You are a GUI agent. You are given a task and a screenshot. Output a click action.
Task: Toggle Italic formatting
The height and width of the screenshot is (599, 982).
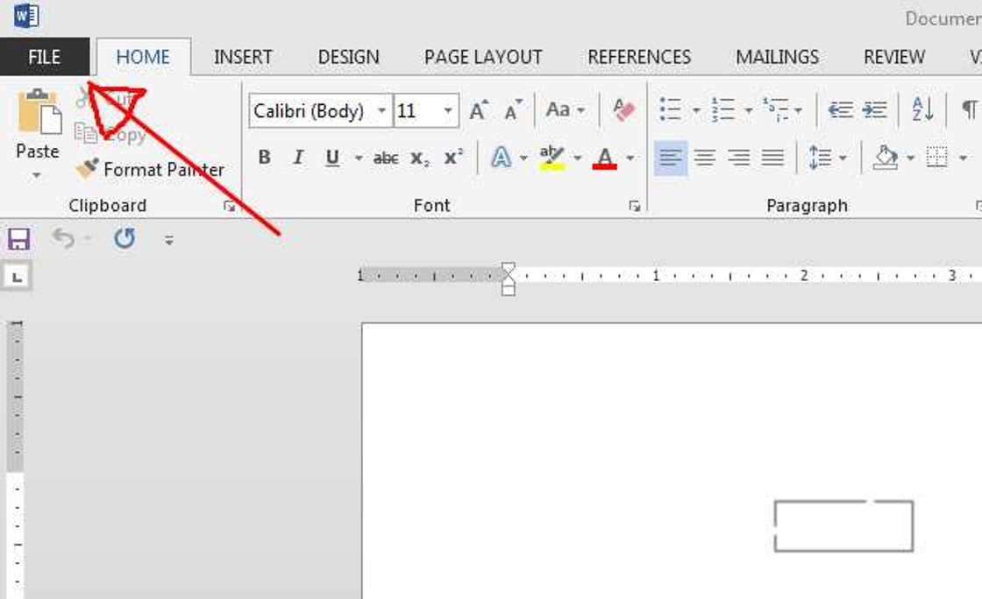click(298, 158)
